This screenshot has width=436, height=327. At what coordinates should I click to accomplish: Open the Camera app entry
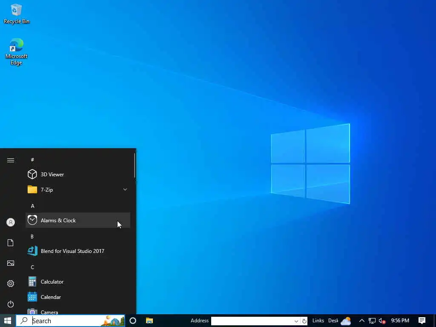[78, 311]
